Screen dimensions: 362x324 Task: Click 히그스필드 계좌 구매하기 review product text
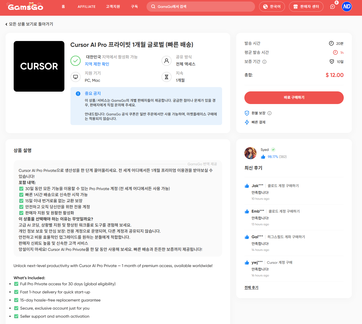pos(286,237)
